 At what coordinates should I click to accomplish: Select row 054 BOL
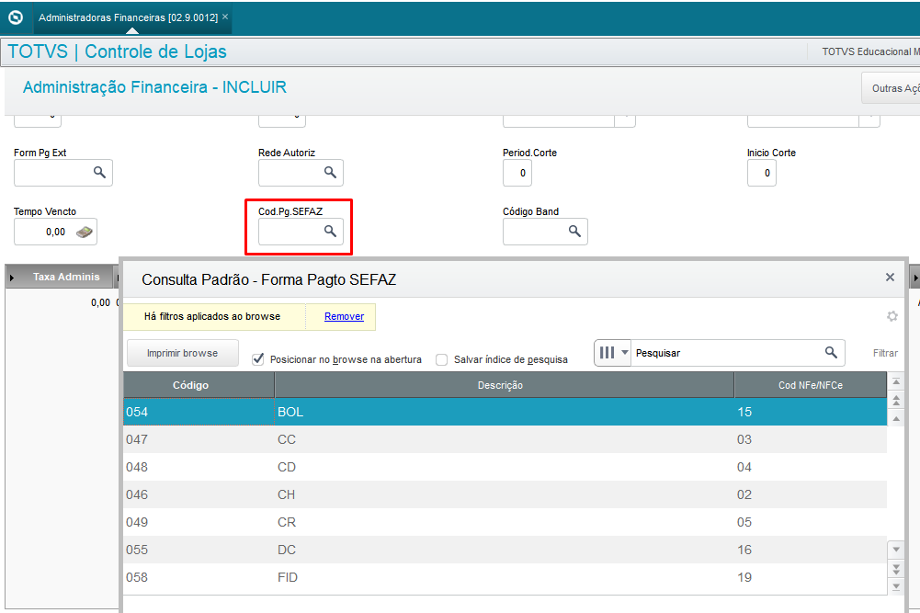[505, 412]
